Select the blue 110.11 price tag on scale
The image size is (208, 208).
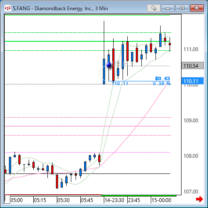coord(193,81)
